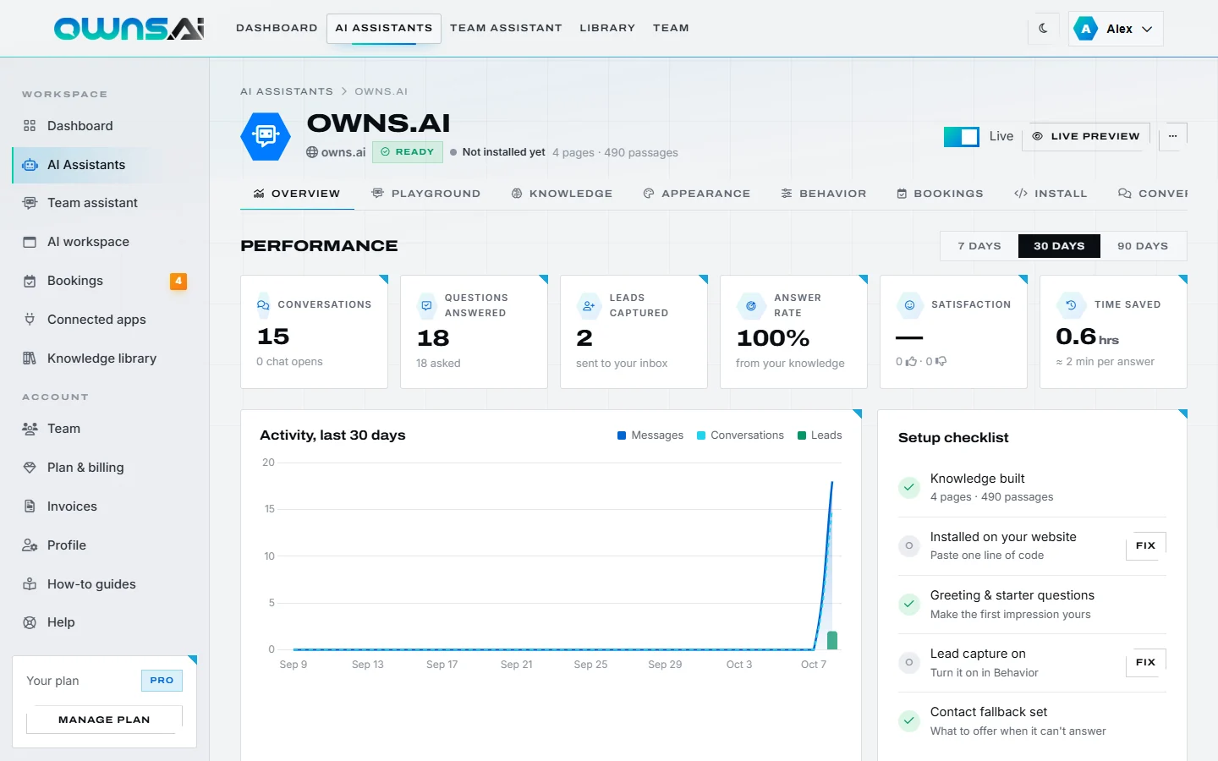Select AI Assistants top navigation item

(x=383, y=28)
